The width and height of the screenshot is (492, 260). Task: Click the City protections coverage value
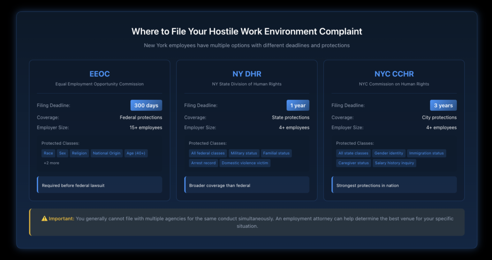pyautogui.click(x=439, y=118)
